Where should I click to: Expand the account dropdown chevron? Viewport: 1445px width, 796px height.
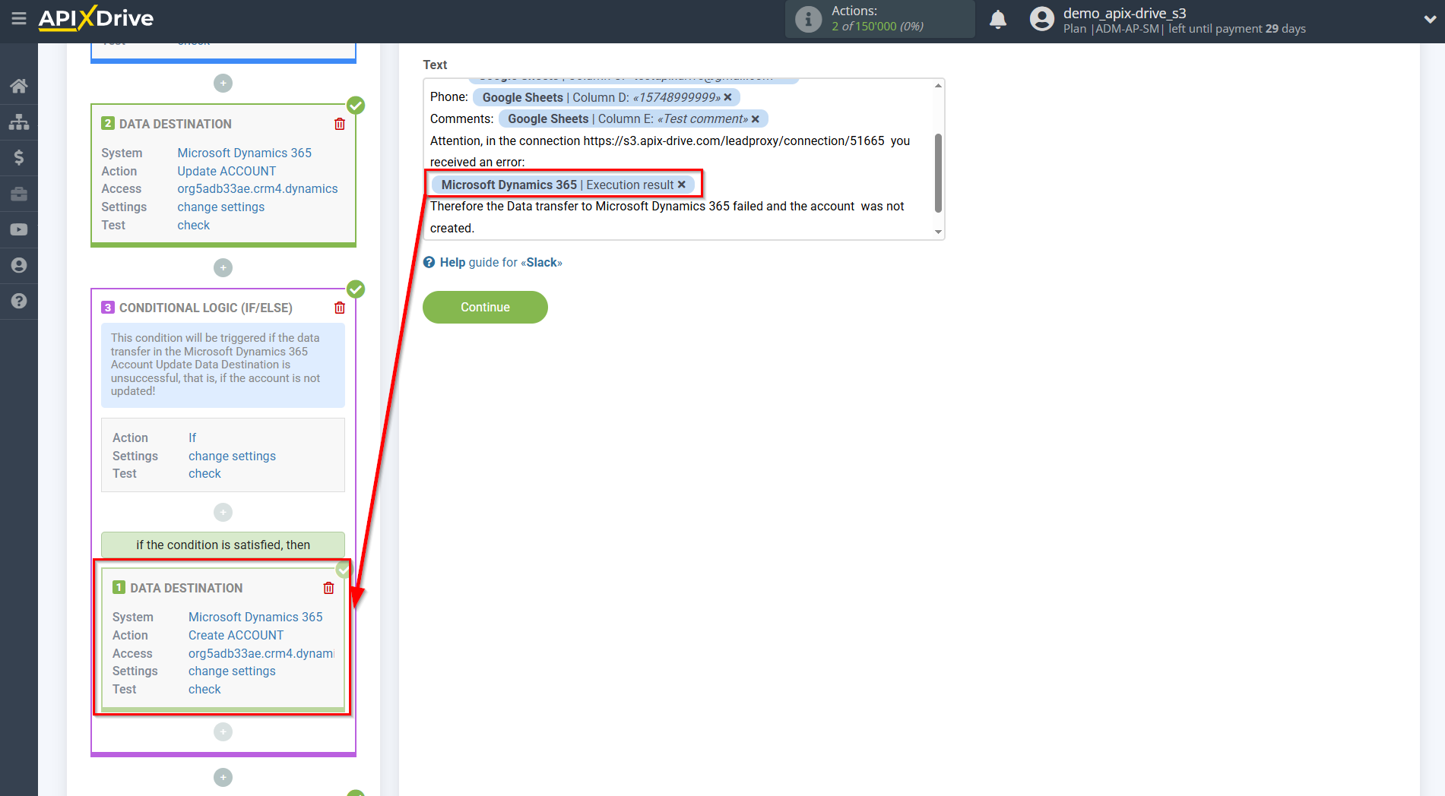1430,19
